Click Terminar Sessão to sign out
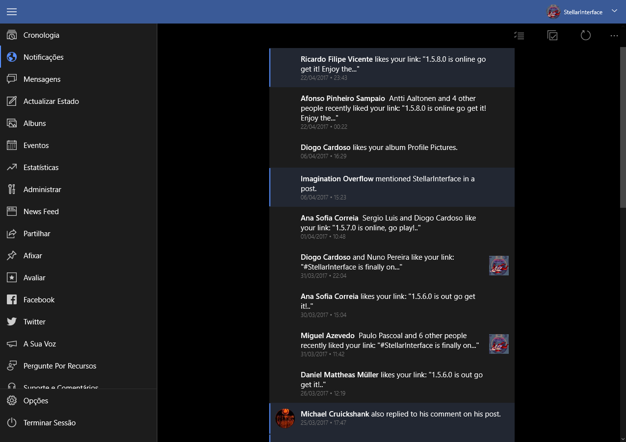This screenshot has height=442, width=626. pyautogui.click(x=49, y=422)
